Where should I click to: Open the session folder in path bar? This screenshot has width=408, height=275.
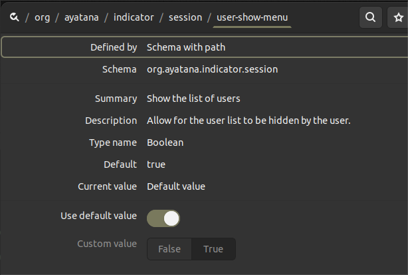[185, 17]
